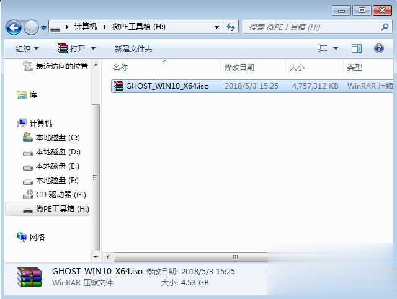
Task: Click the 网络 network icon
Action: click(x=22, y=237)
